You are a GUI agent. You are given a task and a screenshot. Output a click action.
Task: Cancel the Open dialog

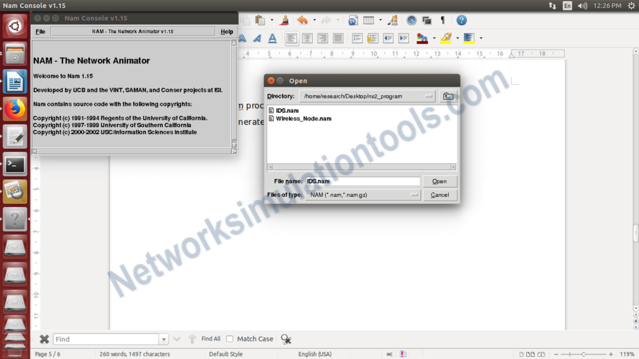[440, 194]
